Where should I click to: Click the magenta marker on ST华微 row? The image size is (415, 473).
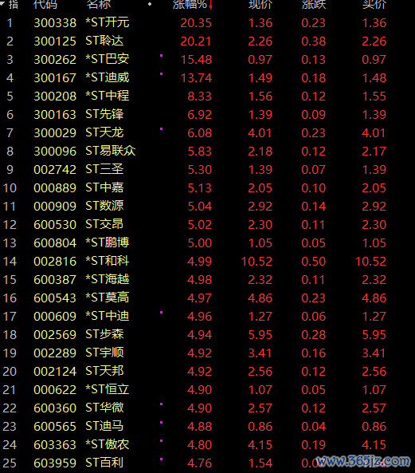(162, 404)
